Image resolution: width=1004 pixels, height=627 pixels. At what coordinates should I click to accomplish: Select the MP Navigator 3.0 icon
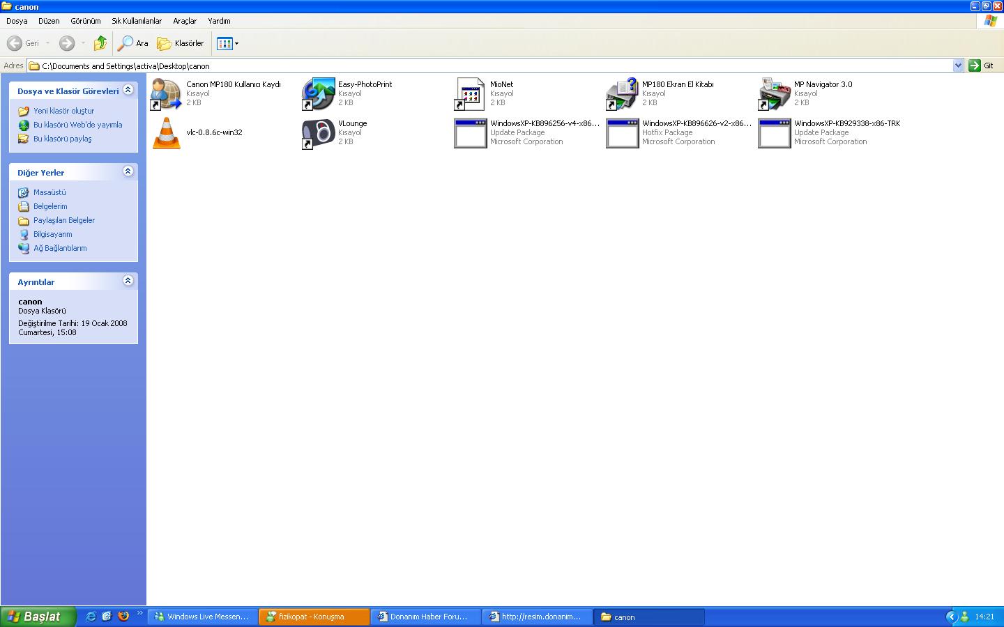(x=775, y=94)
